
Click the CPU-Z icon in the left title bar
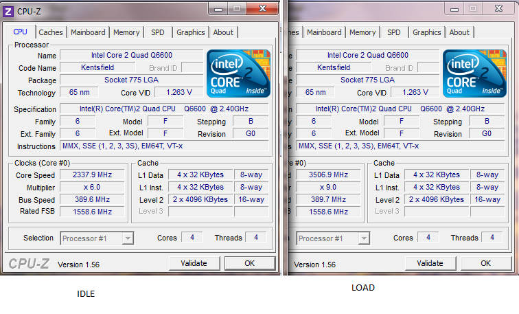pos(8,10)
